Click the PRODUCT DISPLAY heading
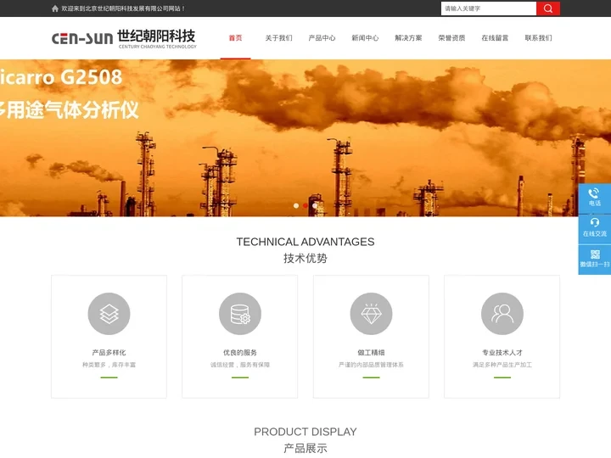The image size is (611, 458). [305, 432]
